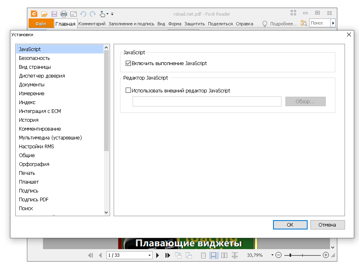Switch to facing pages view
Viewport: 359px width, 268px height.
tap(224, 256)
